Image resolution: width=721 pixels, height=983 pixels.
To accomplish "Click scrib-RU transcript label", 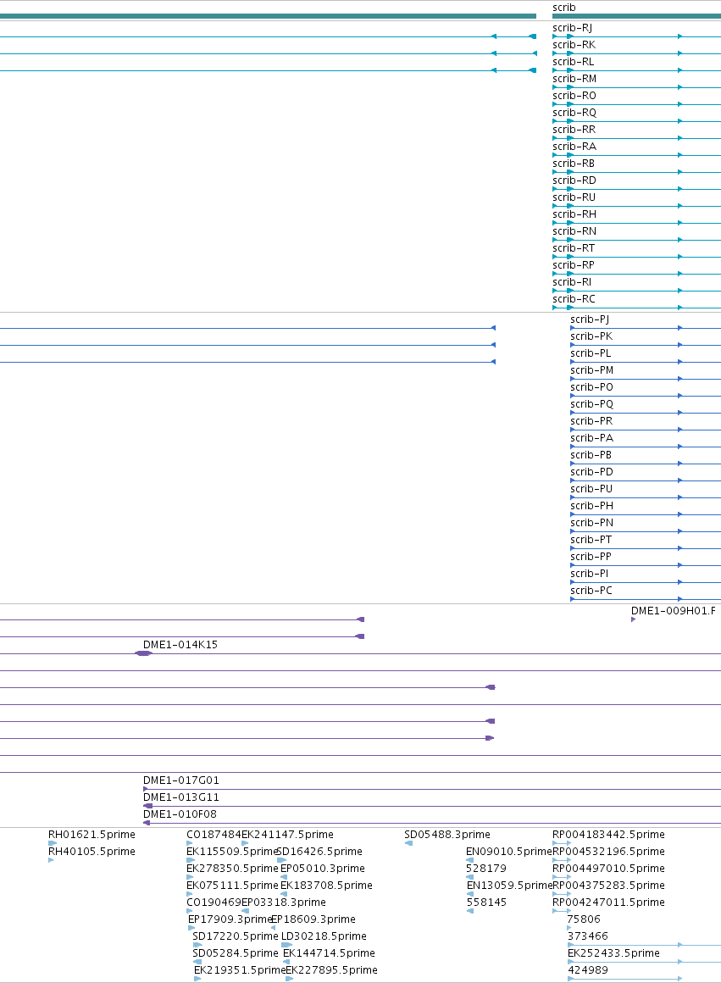I will [x=574, y=197].
